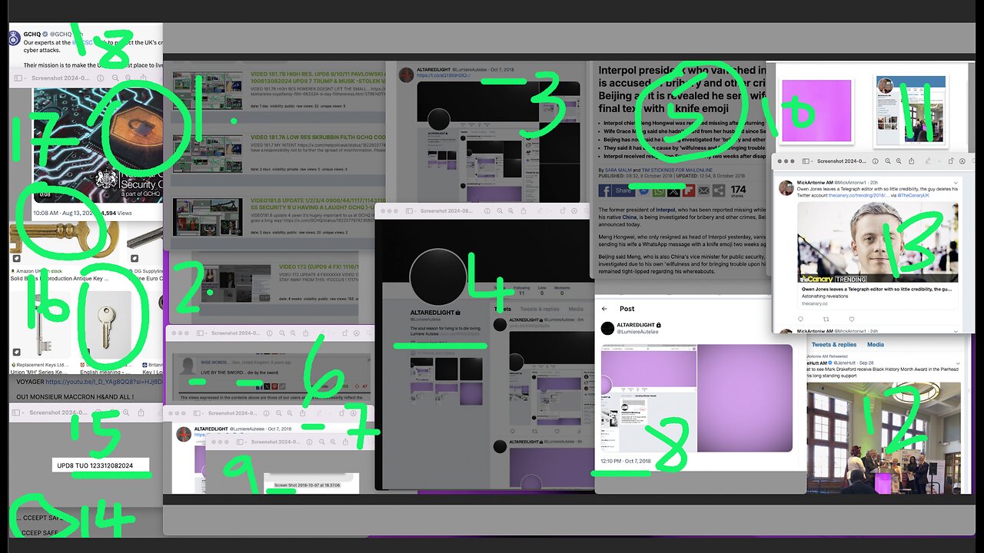The image size is (984, 553).
Task: Share Interpol article via Messenger icon
Action: pyautogui.click(x=644, y=190)
